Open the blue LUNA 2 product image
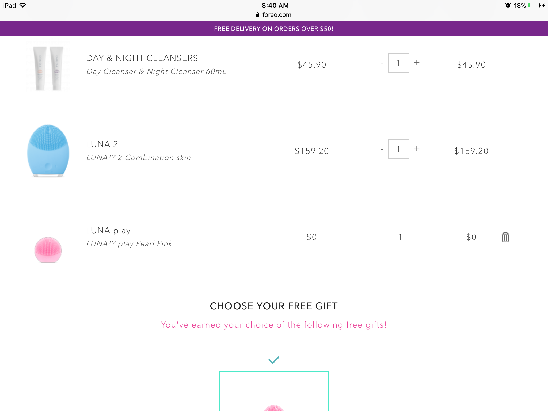This screenshot has height=411, width=548. tap(48, 151)
